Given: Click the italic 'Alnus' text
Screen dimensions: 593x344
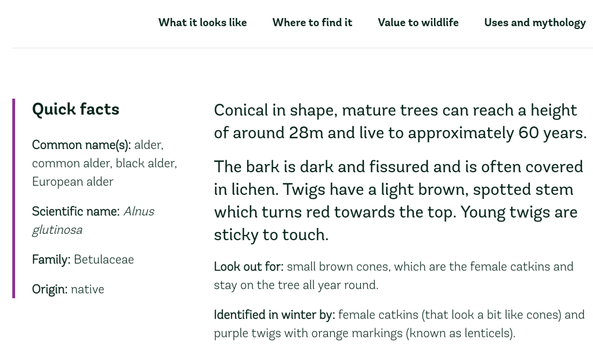Looking at the screenshot, I should (139, 212).
